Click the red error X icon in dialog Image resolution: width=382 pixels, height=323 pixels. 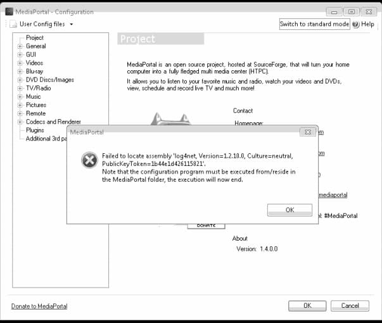pos(89,160)
